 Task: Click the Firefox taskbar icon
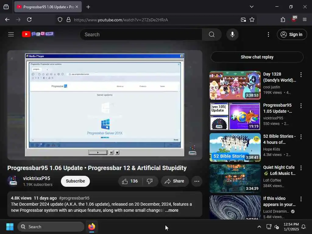(x=91, y=227)
